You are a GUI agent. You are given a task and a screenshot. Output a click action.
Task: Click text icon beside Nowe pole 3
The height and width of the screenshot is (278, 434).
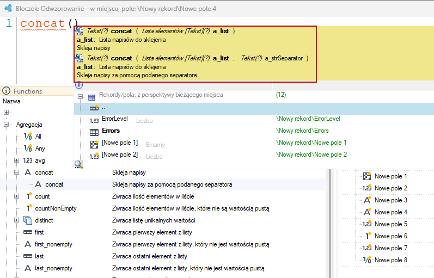(367, 200)
